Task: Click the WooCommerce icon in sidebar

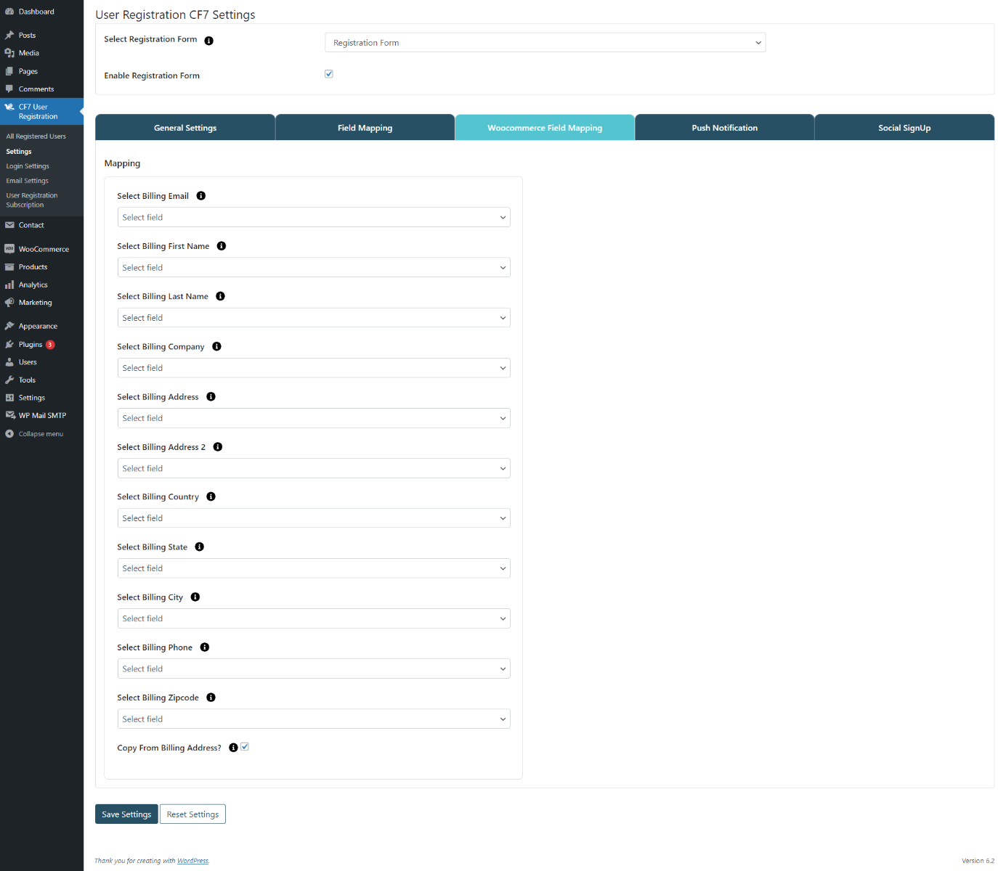Action: (9, 249)
